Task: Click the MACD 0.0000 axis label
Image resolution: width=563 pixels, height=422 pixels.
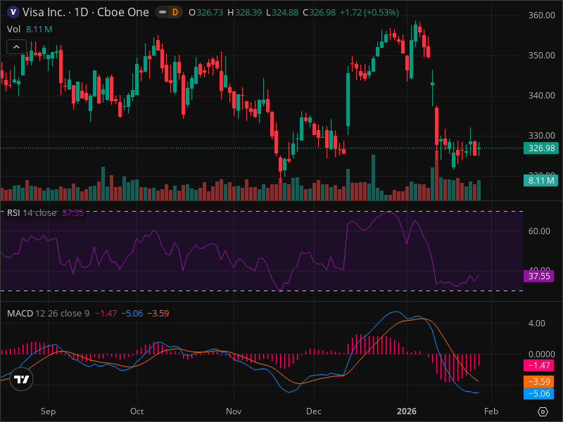Action: (541, 354)
